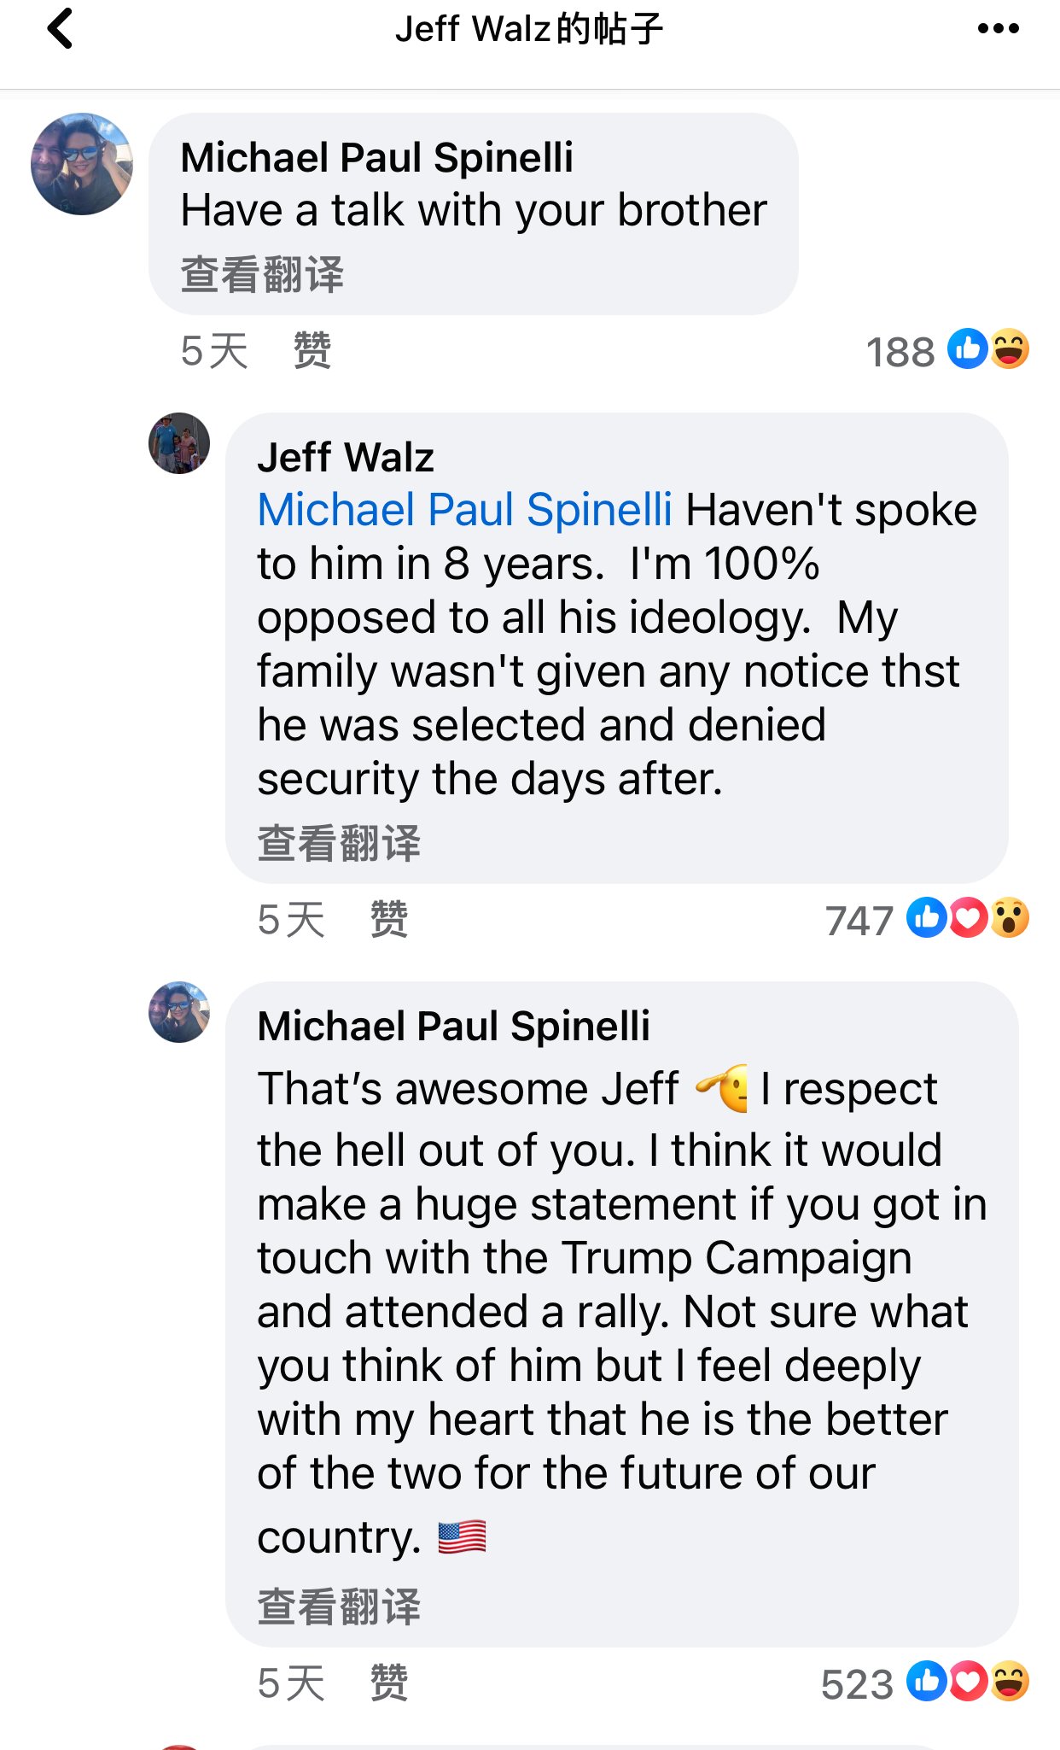Image resolution: width=1060 pixels, height=1750 pixels.
Task: View reactions on Jeff Walz's 747-reaction reply
Action: (x=927, y=919)
